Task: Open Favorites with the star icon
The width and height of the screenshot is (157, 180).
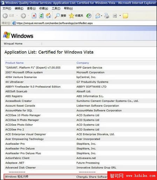Action: coord(71,16)
